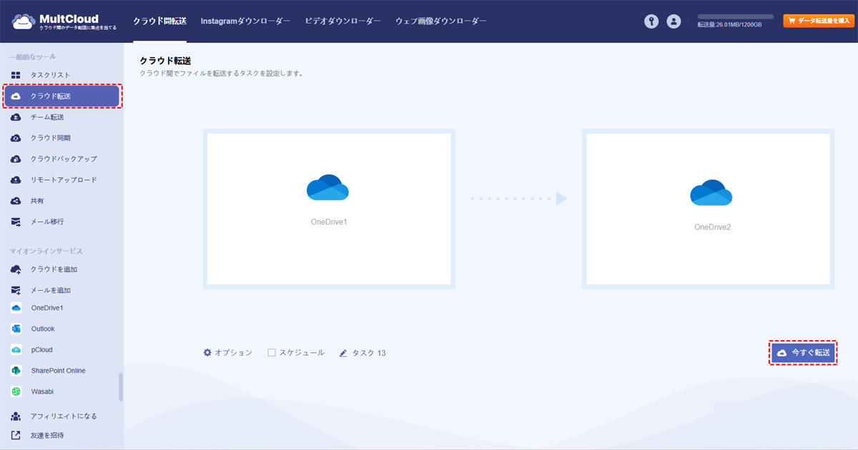Click the MultCloud logo
858x450 pixels.
point(64,21)
